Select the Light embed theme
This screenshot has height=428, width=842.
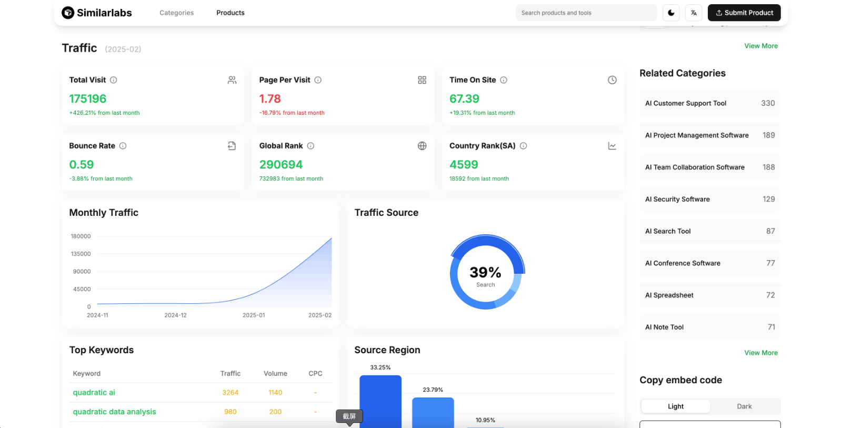(676, 406)
